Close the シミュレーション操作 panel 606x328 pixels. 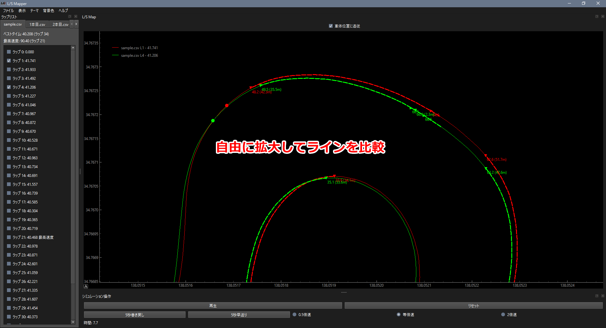pyautogui.click(x=603, y=296)
